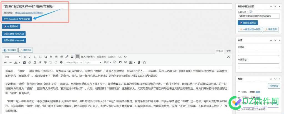
Task: Clear formatting with eraser icon
Action: point(29,62)
